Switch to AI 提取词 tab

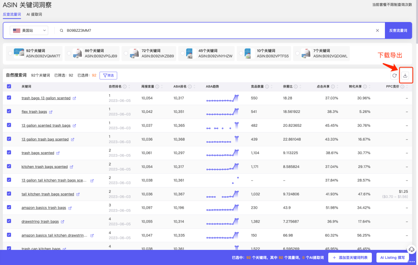(x=34, y=14)
